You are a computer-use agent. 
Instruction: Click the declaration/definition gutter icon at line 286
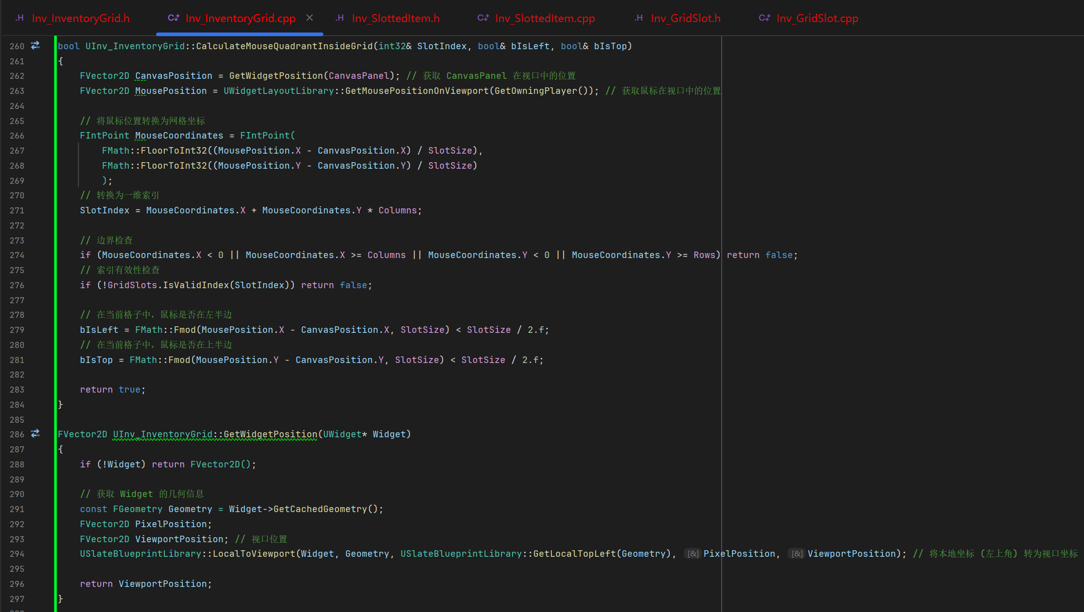[35, 434]
